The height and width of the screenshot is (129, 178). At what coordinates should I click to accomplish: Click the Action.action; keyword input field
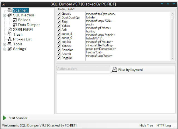[x=83, y=69]
